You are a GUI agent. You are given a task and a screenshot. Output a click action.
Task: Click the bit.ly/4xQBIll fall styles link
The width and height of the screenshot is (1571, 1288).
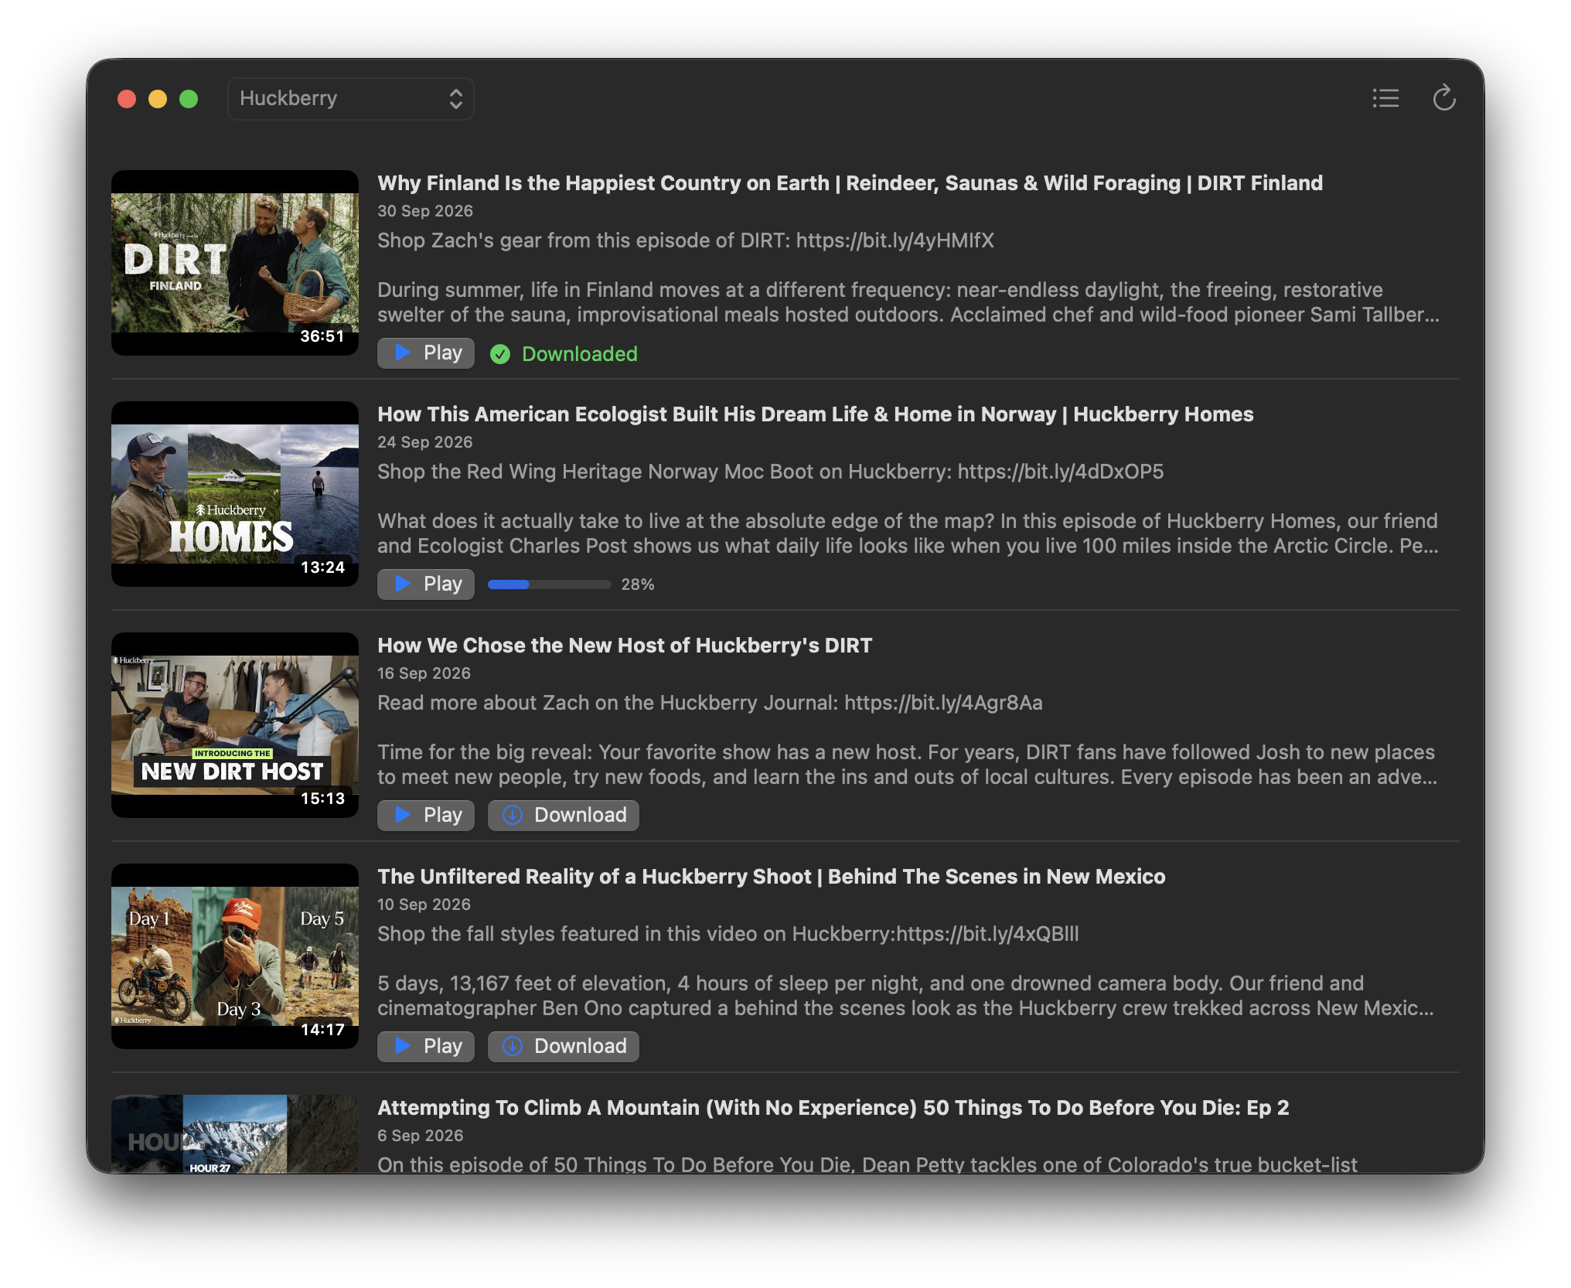[x=987, y=934]
